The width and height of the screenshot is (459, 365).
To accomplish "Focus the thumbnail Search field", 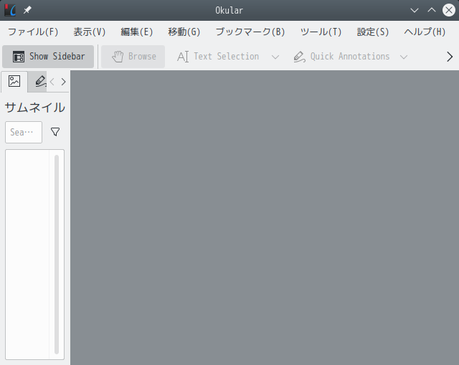I will (x=24, y=132).
